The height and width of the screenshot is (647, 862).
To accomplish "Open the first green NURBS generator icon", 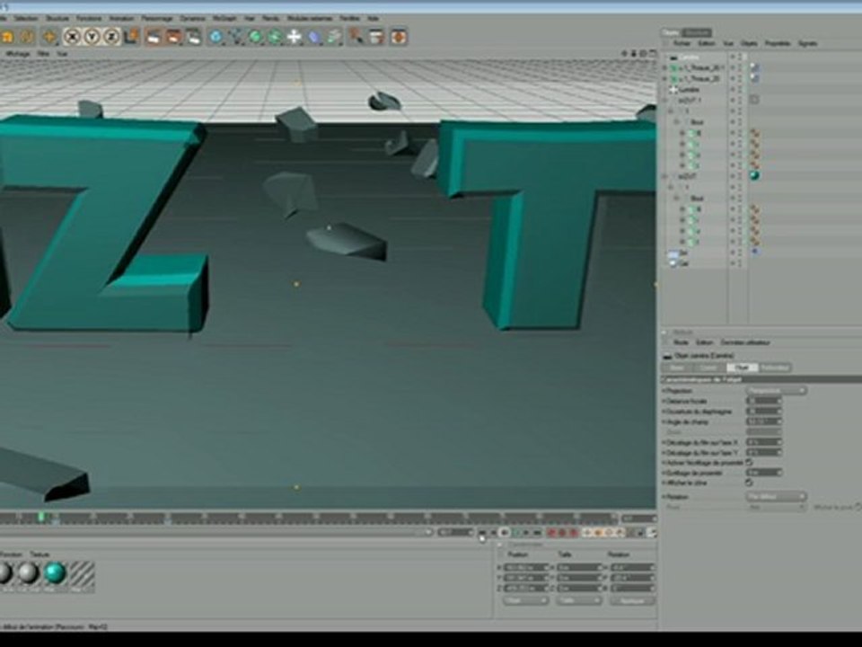I will 255,37.
